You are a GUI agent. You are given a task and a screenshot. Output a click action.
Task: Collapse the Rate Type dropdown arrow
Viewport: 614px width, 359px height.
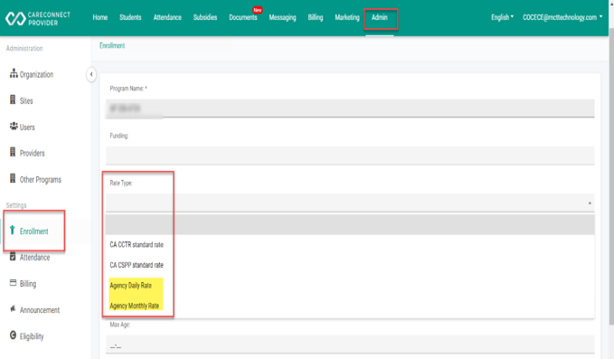[x=590, y=203]
